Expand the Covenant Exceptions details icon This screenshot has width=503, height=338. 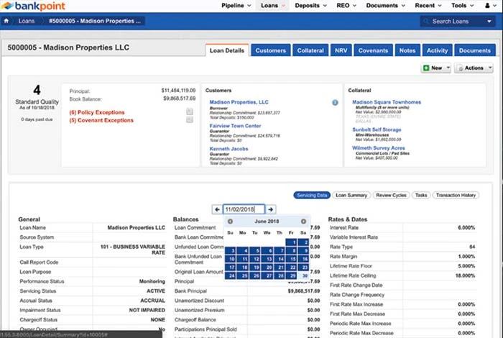click(189, 120)
